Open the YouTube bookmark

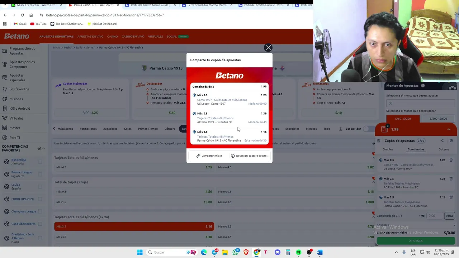[38, 24]
